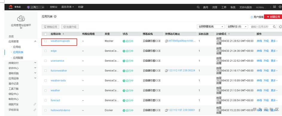Collapse the 应用管理 sidebar section

(x=35, y=41)
